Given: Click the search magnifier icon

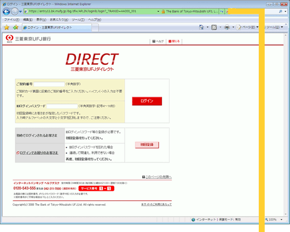Looking at the screenshot, I should pos(281,12).
